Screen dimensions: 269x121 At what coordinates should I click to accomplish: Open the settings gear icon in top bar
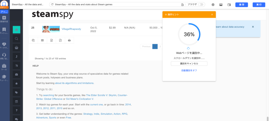pyautogui.click(x=213, y=5)
